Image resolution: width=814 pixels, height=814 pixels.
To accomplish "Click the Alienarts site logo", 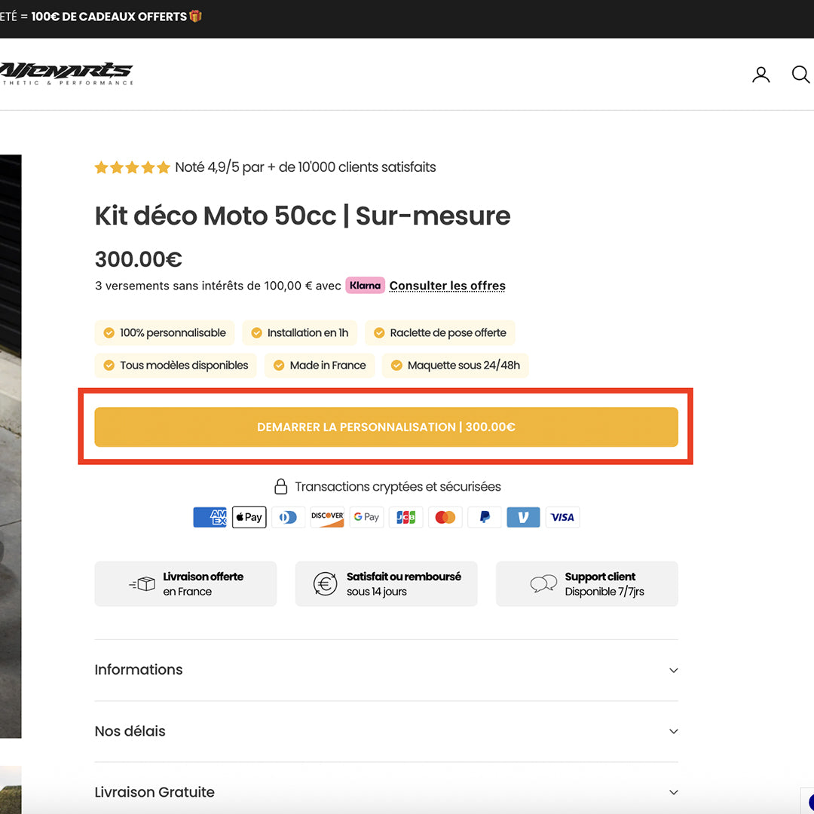I will point(66,73).
